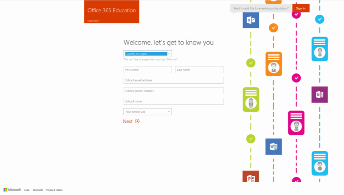The image size is (344, 195).
Task: Open the Why not? link
Action: pos(172,60)
